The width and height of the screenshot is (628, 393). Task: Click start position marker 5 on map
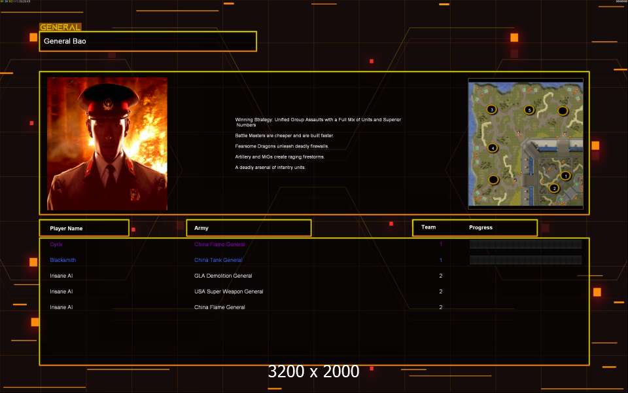point(529,109)
